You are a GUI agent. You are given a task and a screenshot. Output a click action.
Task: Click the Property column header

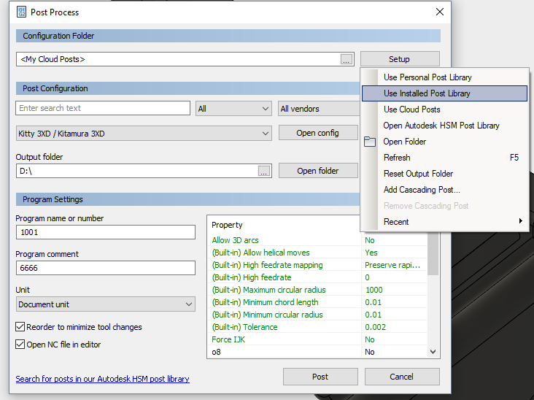coord(227,225)
